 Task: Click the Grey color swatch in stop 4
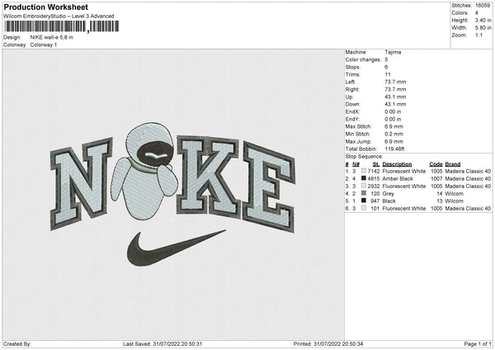click(x=364, y=193)
